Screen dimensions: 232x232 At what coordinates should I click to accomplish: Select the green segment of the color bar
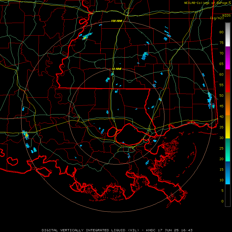point(228,150)
